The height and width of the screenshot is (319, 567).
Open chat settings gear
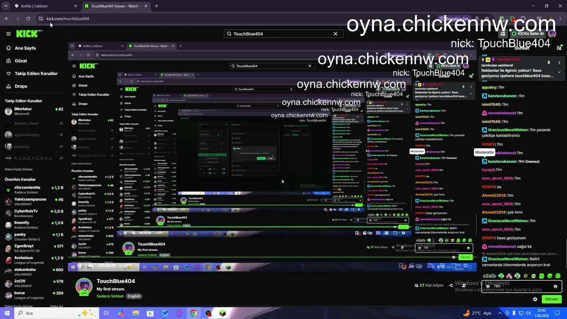535,299
